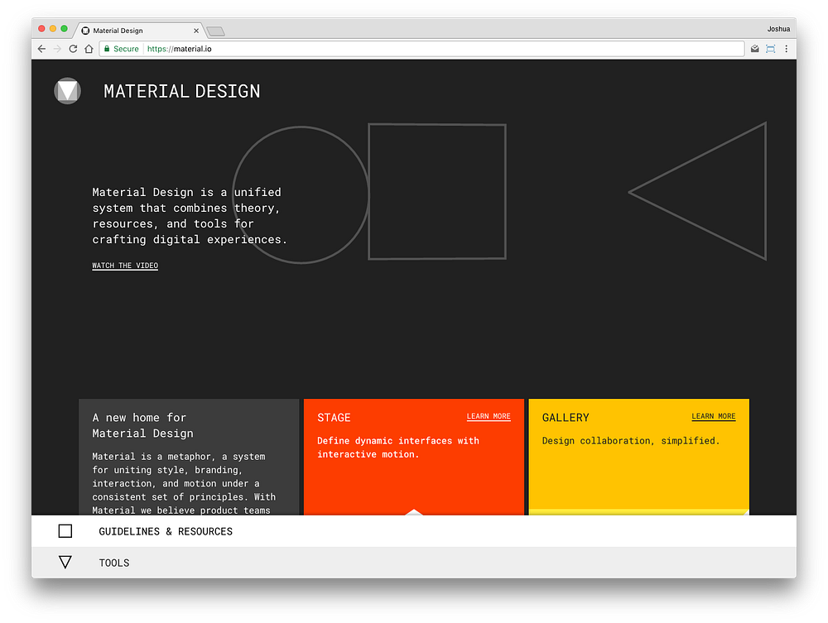Select the TOOLS item in the bottom bar
The width and height of the screenshot is (828, 623).
(113, 562)
